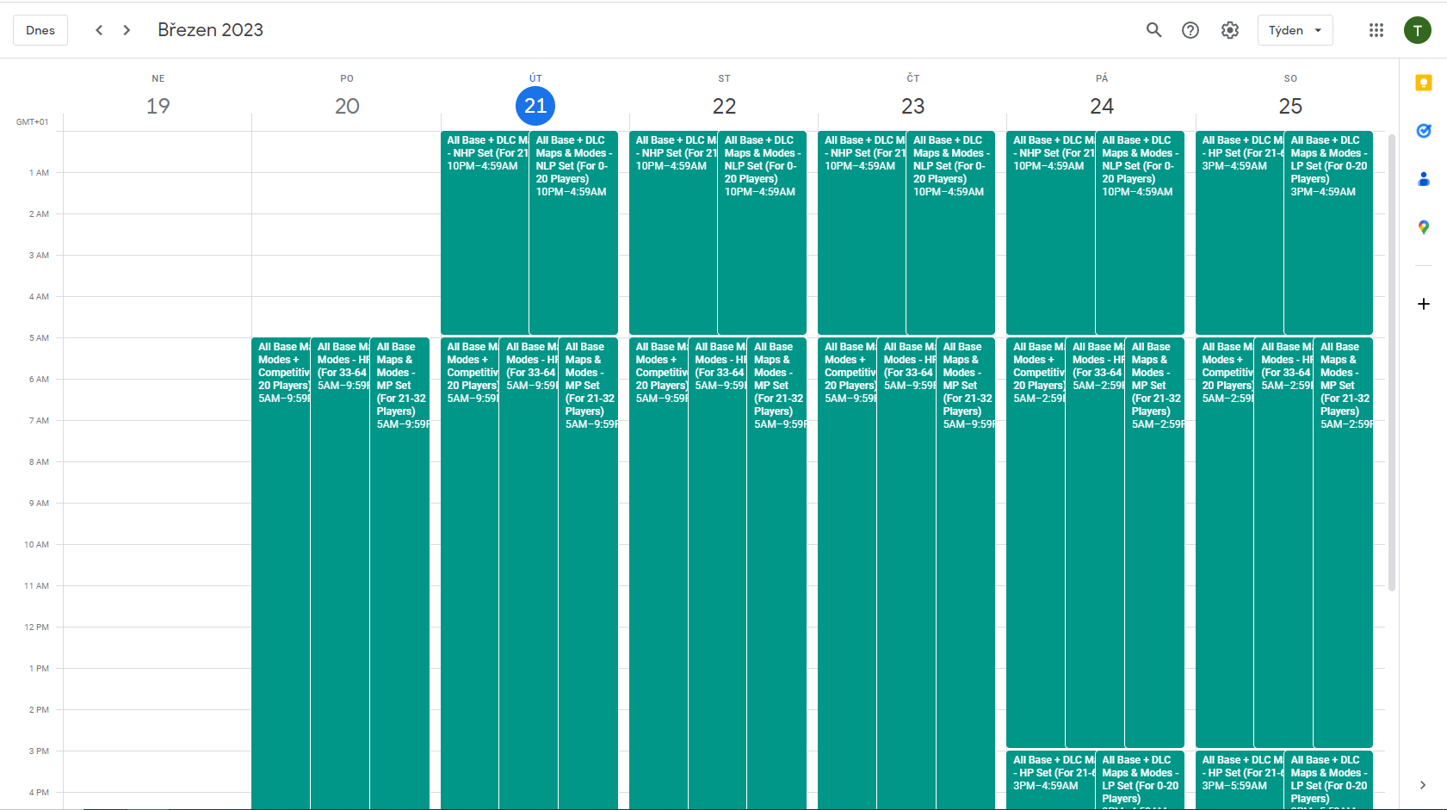
Task: Open the Google apps grid
Action: point(1376,30)
